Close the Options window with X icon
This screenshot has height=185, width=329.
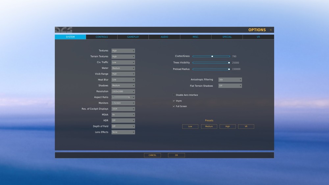coord(271,30)
